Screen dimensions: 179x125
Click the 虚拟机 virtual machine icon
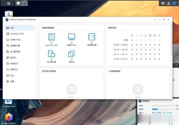click(x=72, y=54)
